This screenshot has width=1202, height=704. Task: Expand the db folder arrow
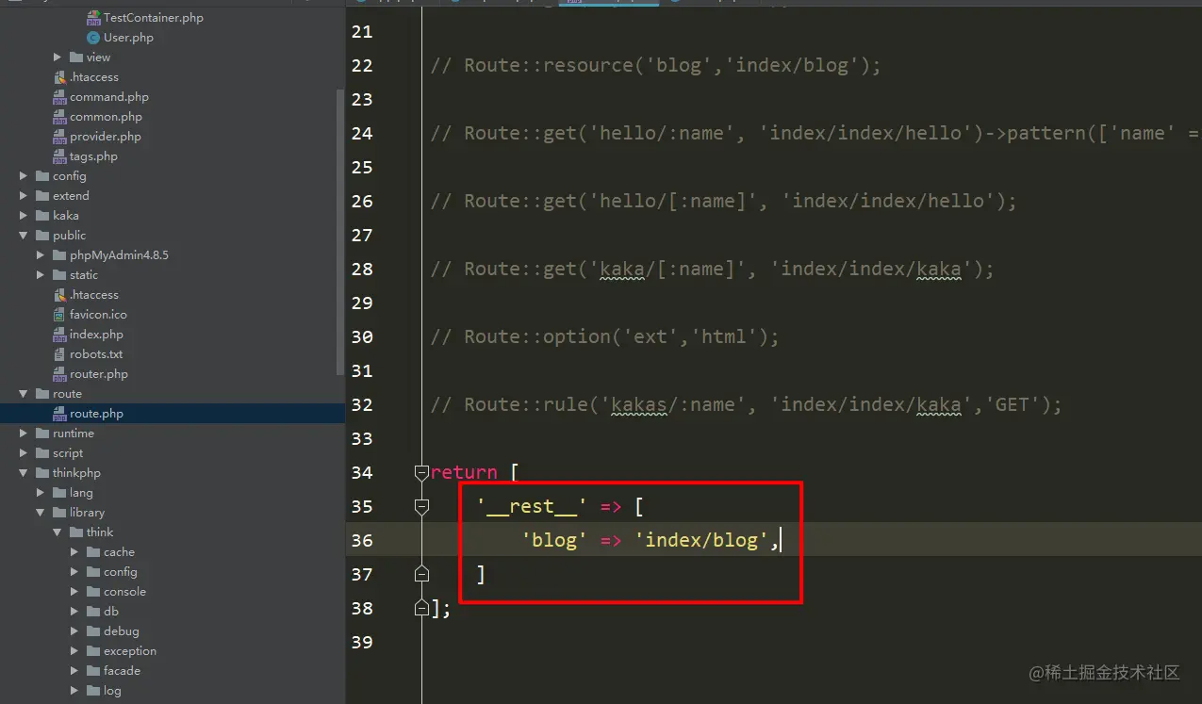pyautogui.click(x=74, y=612)
